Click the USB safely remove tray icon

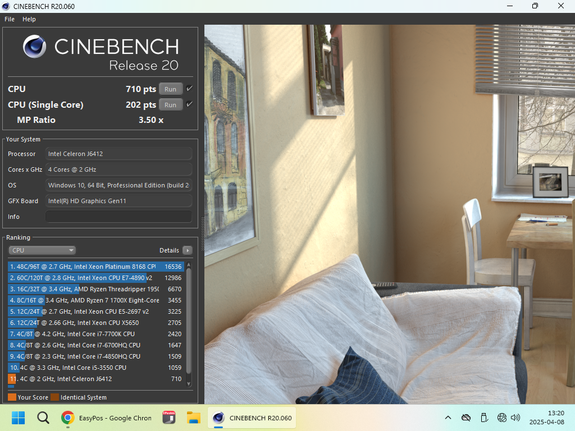tap(484, 418)
